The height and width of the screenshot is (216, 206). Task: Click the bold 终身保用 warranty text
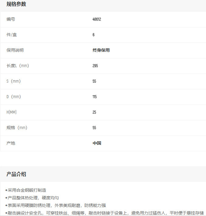[101, 50]
